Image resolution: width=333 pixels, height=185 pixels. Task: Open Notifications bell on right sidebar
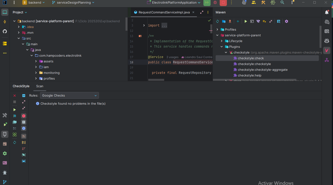point(327,12)
